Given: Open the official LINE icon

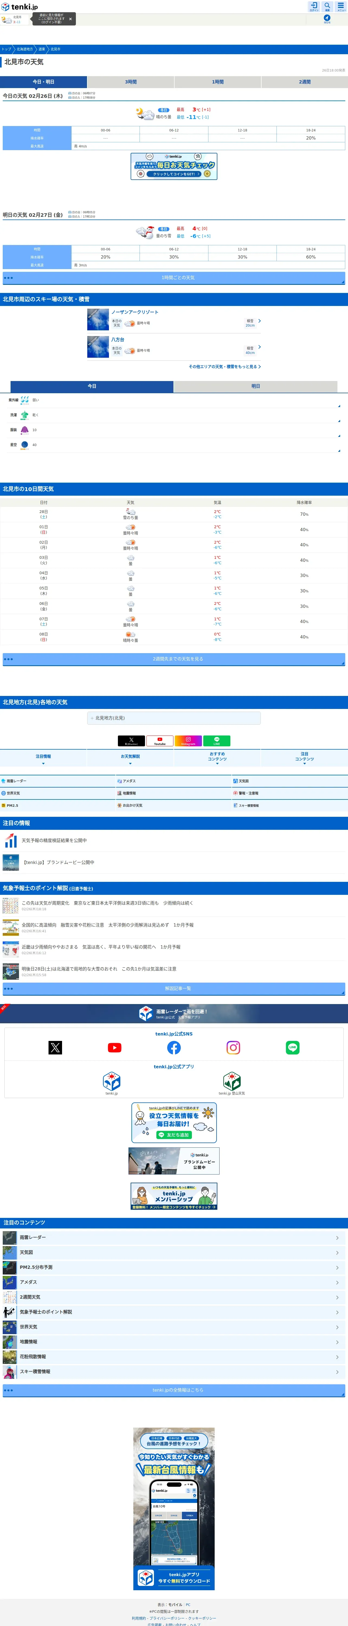Looking at the screenshot, I should 292,1048.
